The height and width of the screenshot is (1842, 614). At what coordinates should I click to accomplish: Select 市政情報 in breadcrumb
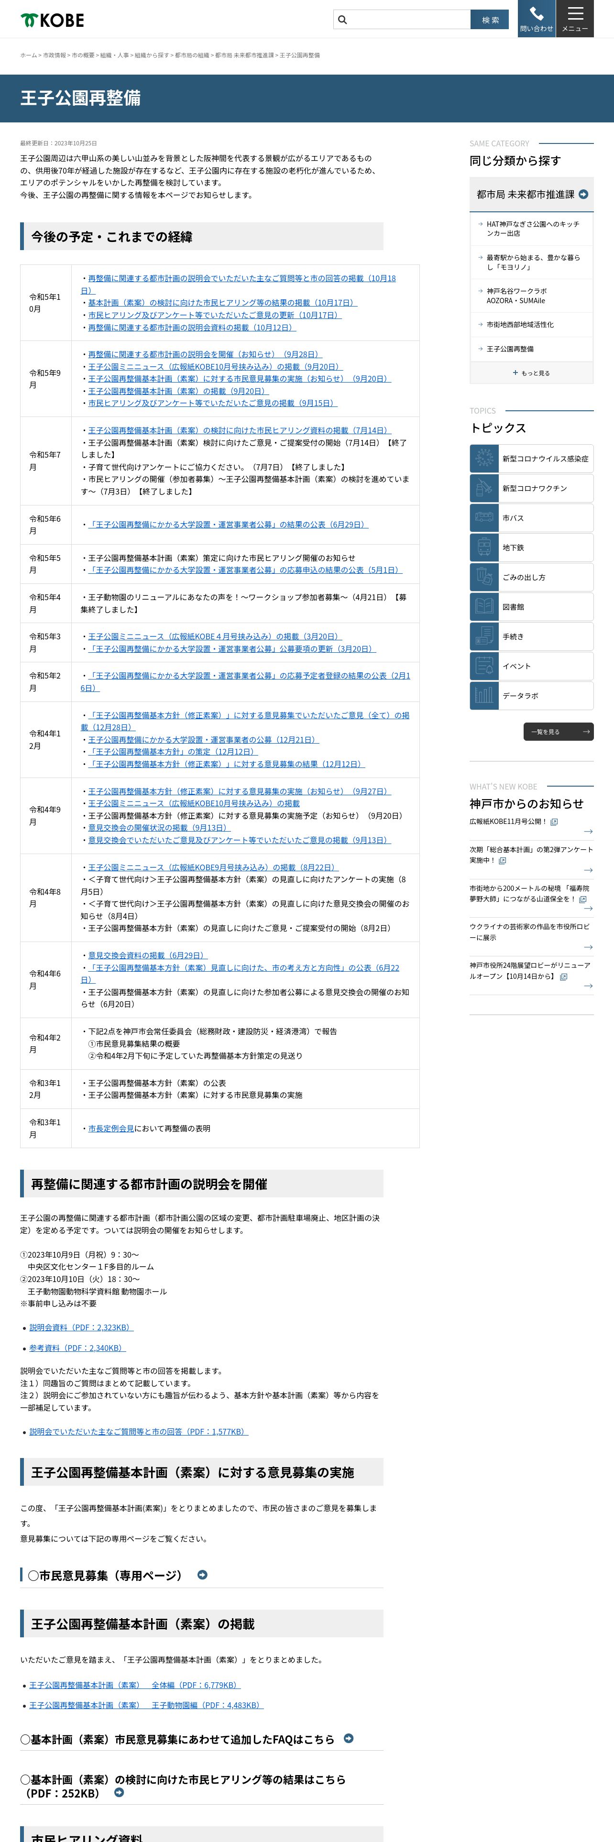click(x=55, y=55)
